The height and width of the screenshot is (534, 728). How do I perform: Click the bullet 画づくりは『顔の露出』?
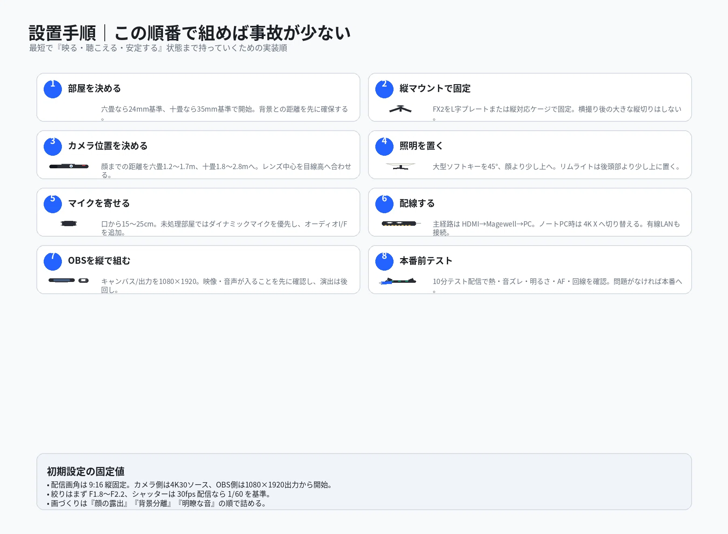[x=157, y=503]
